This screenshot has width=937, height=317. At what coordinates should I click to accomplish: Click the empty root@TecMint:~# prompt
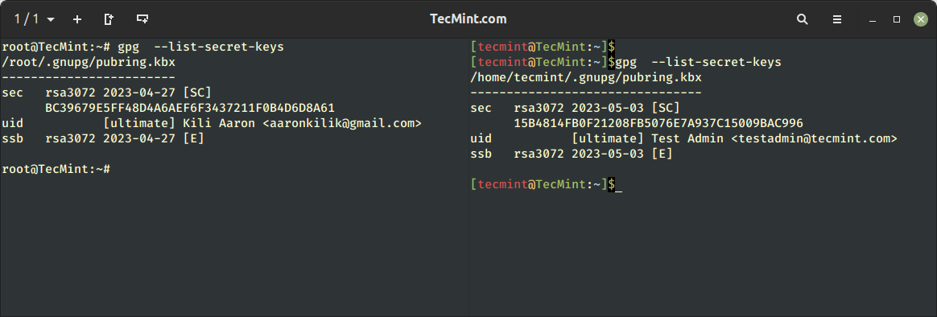coord(56,170)
